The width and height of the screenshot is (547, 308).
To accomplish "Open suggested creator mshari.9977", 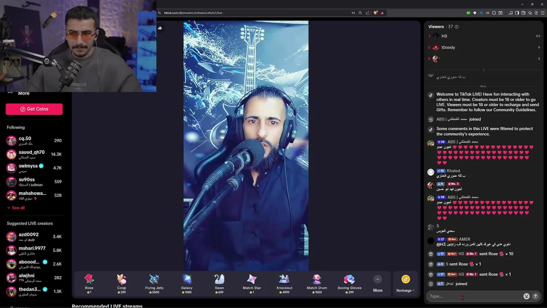I will coord(34,250).
